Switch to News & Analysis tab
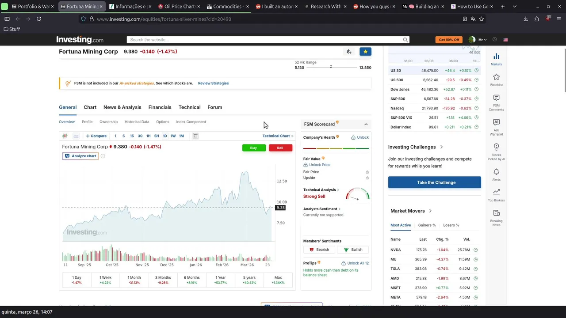The width and height of the screenshot is (566, 318). tap(122, 107)
